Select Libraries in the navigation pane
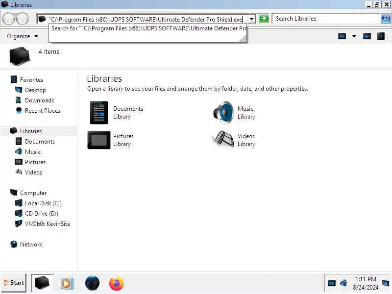 pyautogui.click(x=31, y=131)
